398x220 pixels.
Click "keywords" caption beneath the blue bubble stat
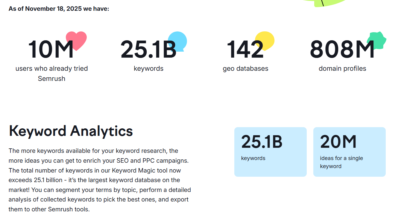[x=148, y=69]
